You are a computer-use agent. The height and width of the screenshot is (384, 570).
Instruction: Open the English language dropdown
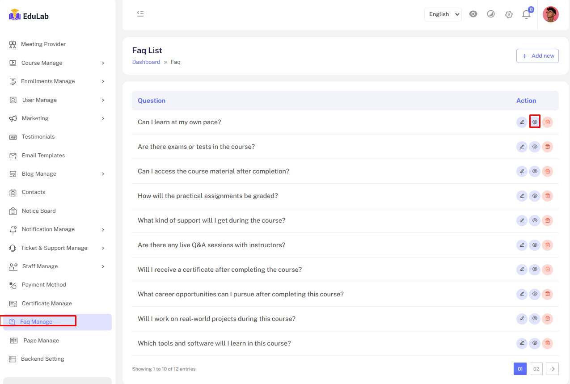pyautogui.click(x=443, y=14)
